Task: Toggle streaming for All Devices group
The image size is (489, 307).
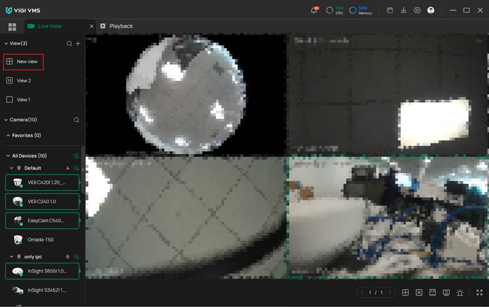Action: pyautogui.click(x=76, y=156)
